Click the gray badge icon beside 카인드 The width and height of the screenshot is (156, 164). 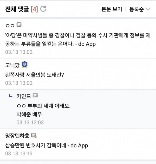coord(35,95)
